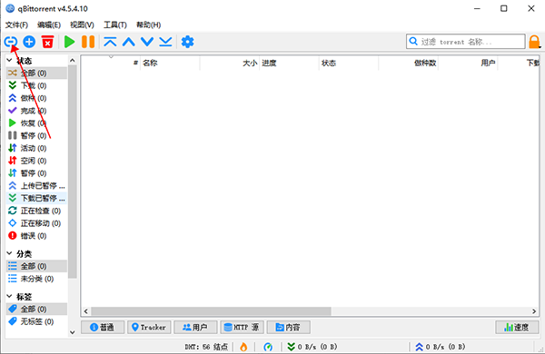Click the green resume play button
Screen dimensions: 545x354
coord(70,42)
